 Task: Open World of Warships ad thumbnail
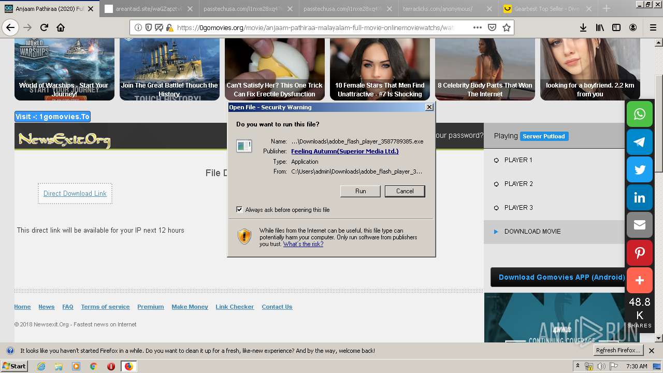pos(64,69)
